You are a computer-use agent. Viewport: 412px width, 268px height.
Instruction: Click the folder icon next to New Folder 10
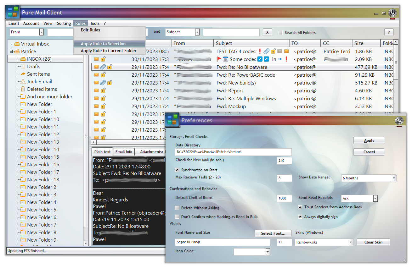[23, 119]
